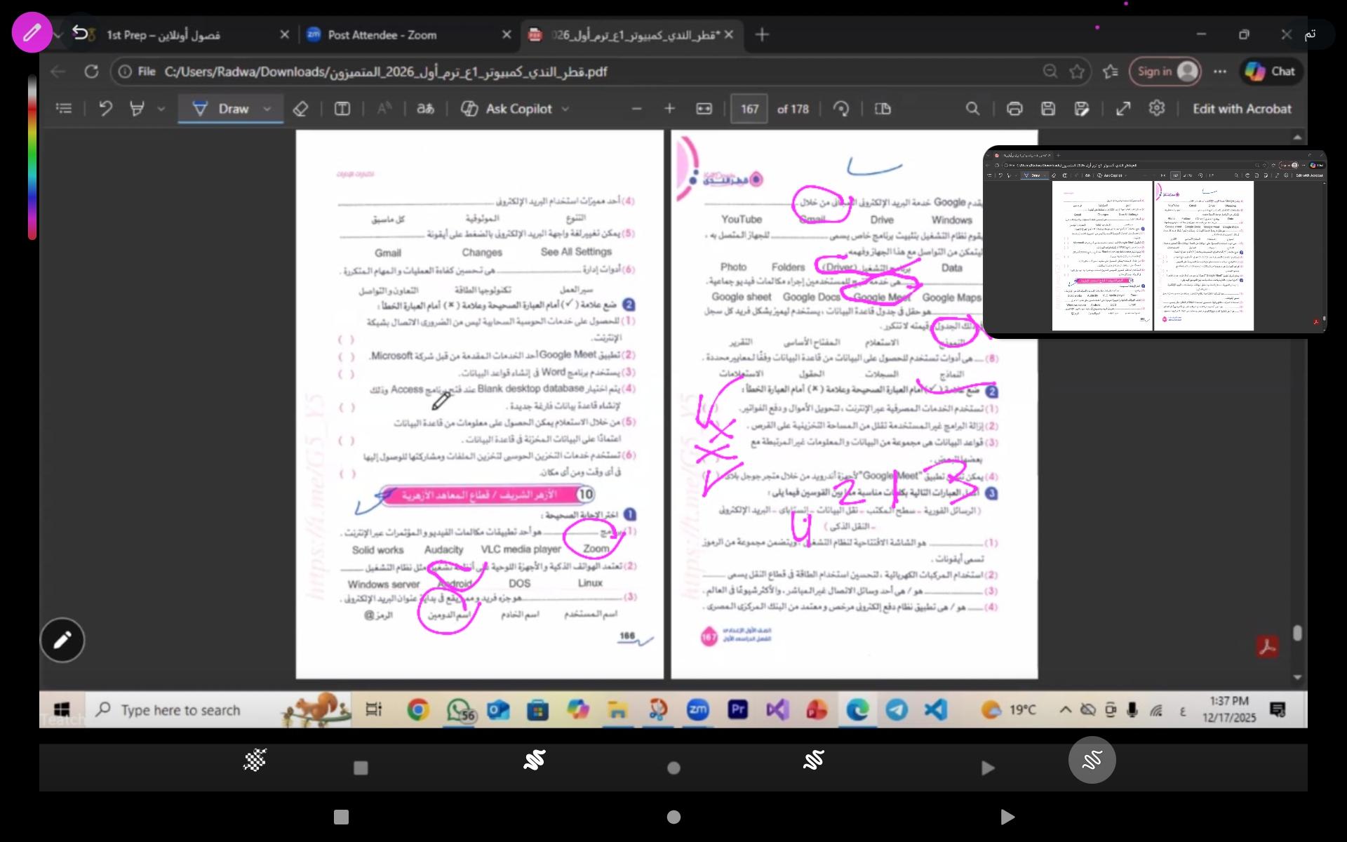This screenshot has width=1347, height=842.
Task: Switch to the 1st Prep tab
Action: click(x=163, y=35)
